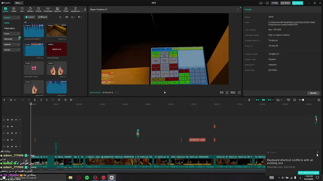Click the timeline delete trash icon

click(x=53, y=100)
